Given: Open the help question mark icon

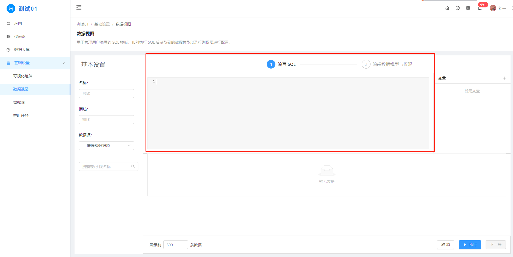Looking at the screenshot, I should (458, 8).
